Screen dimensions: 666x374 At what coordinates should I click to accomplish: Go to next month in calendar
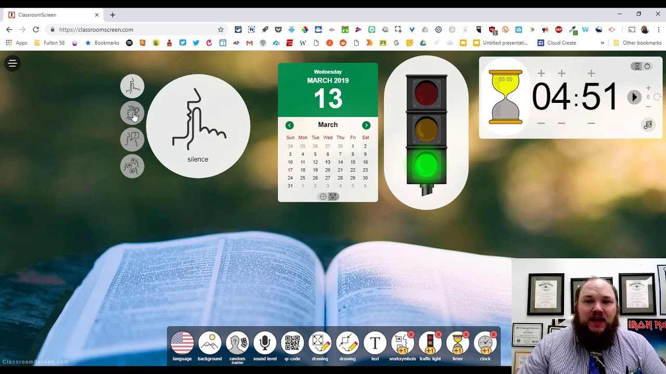[x=366, y=125]
